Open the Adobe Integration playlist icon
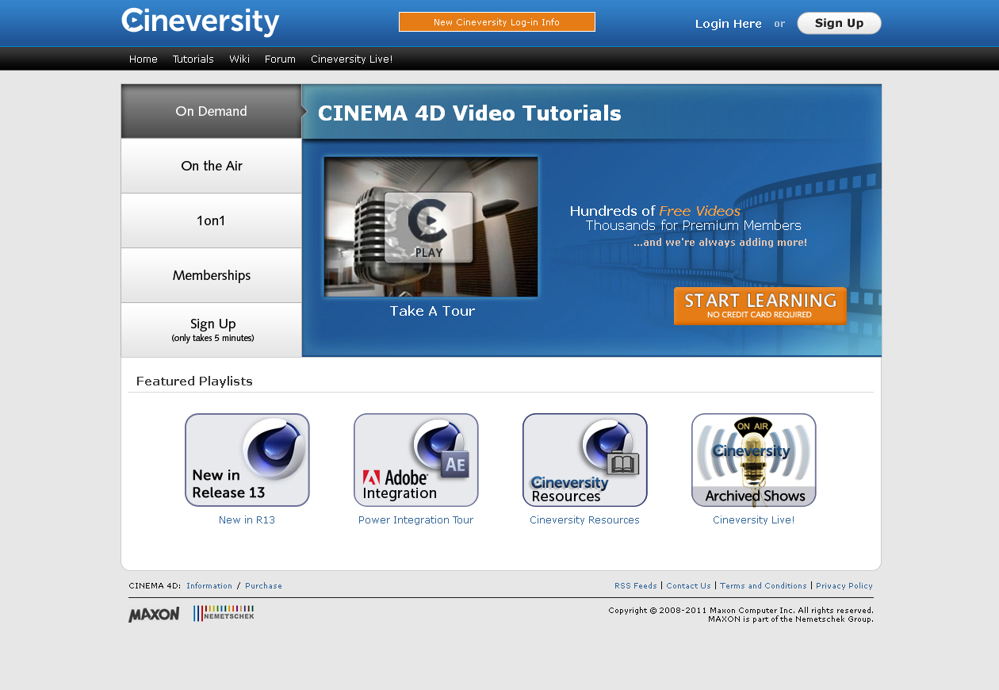The width and height of the screenshot is (999, 690). [416, 460]
